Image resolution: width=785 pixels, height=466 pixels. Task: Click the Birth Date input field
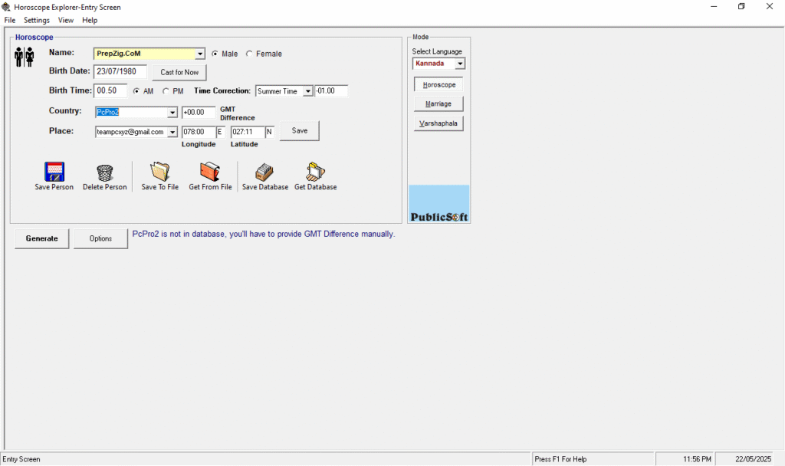[x=120, y=71]
